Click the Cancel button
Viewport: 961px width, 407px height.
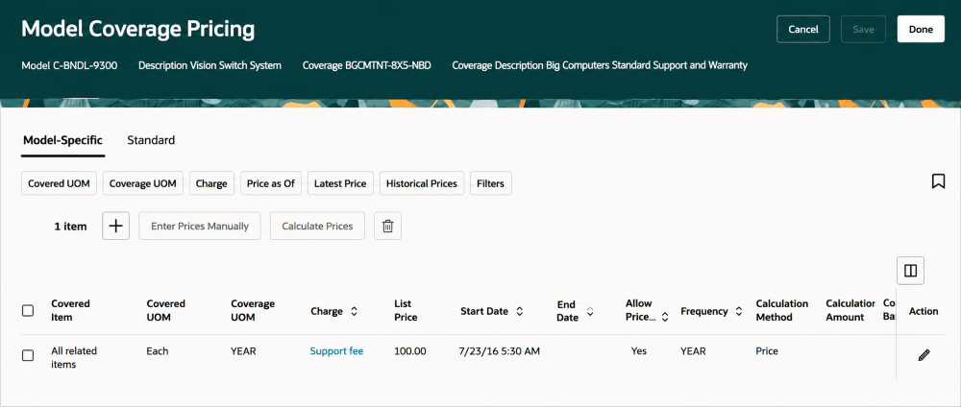(802, 29)
